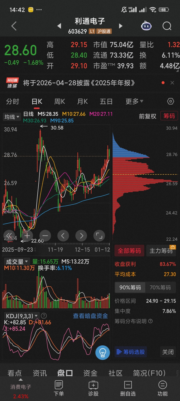Open 前复权 adjustment selector
The height and width of the screenshot is (401, 180).
click(x=147, y=116)
